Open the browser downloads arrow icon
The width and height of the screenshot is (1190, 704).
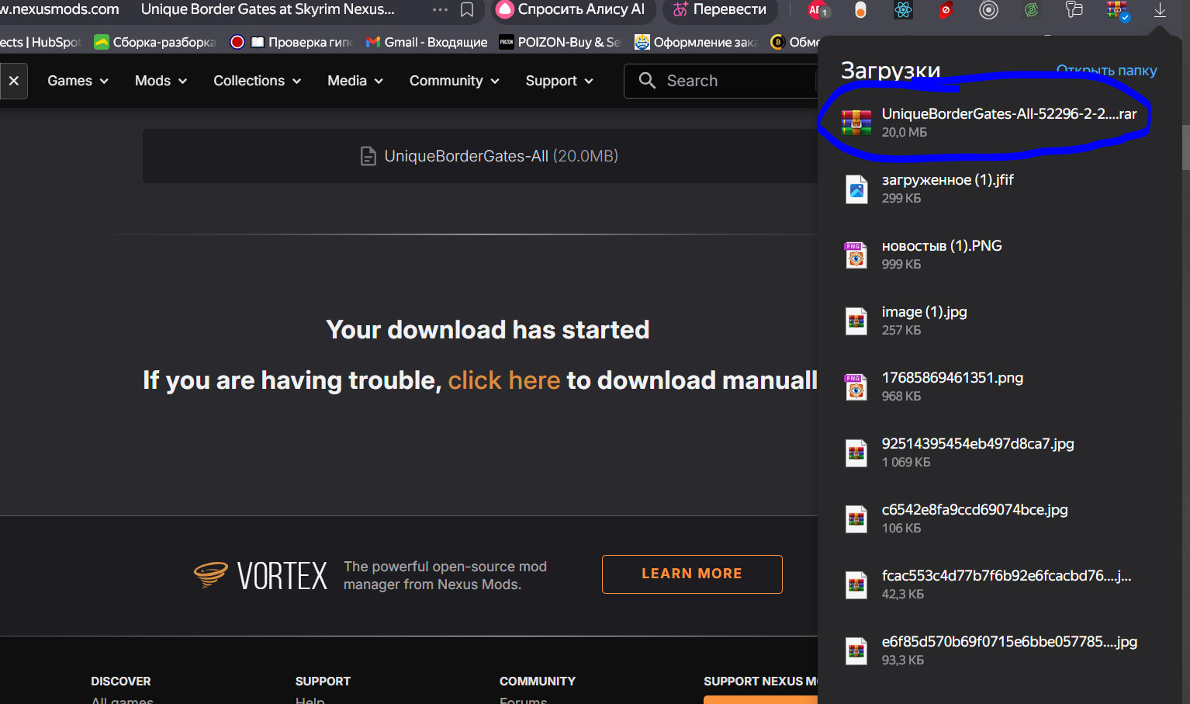pos(1160,10)
